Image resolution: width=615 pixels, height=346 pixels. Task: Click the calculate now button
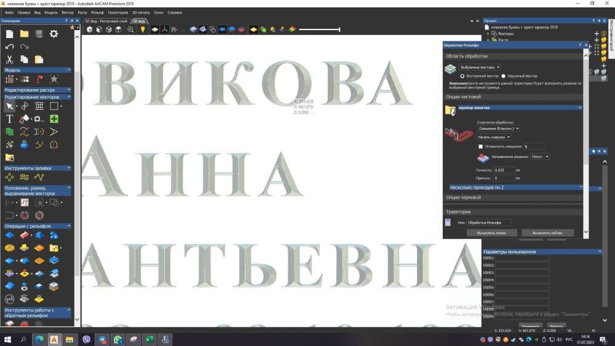pos(547,233)
